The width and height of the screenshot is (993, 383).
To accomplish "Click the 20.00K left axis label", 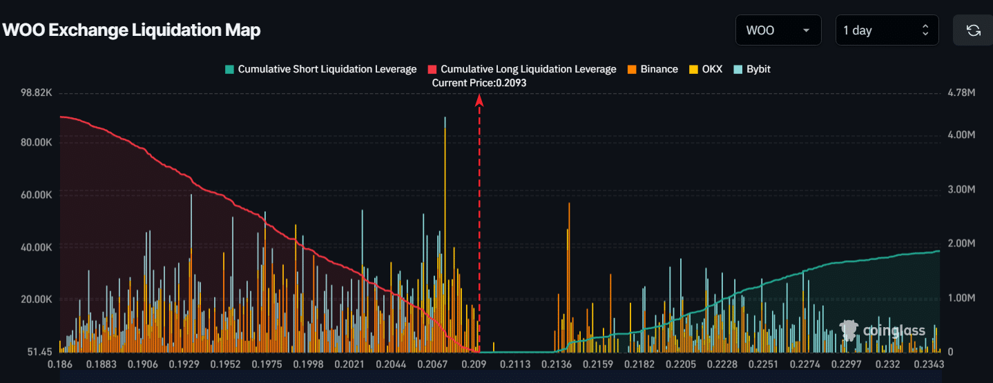I will click(37, 299).
